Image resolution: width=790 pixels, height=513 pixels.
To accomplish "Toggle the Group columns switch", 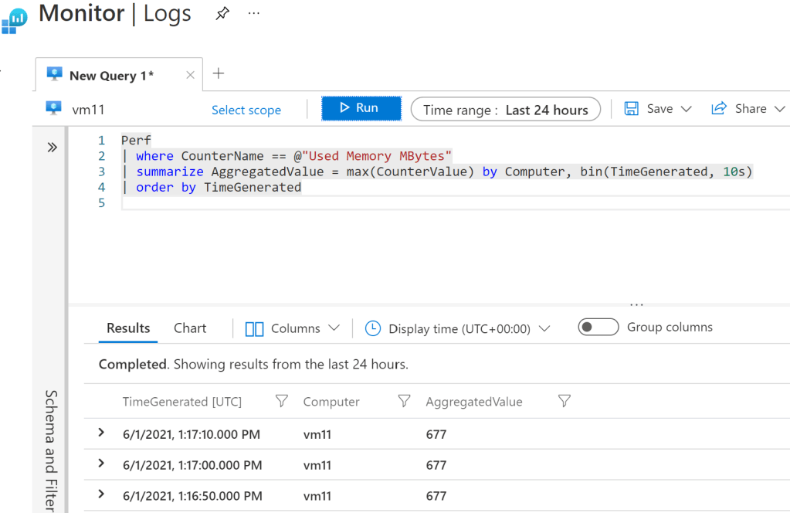I will click(x=598, y=327).
